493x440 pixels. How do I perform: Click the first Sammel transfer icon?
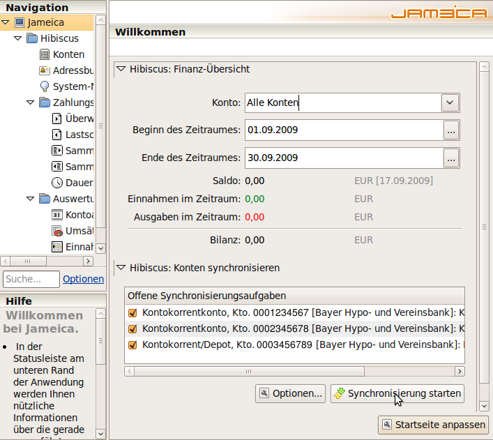point(57,151)
